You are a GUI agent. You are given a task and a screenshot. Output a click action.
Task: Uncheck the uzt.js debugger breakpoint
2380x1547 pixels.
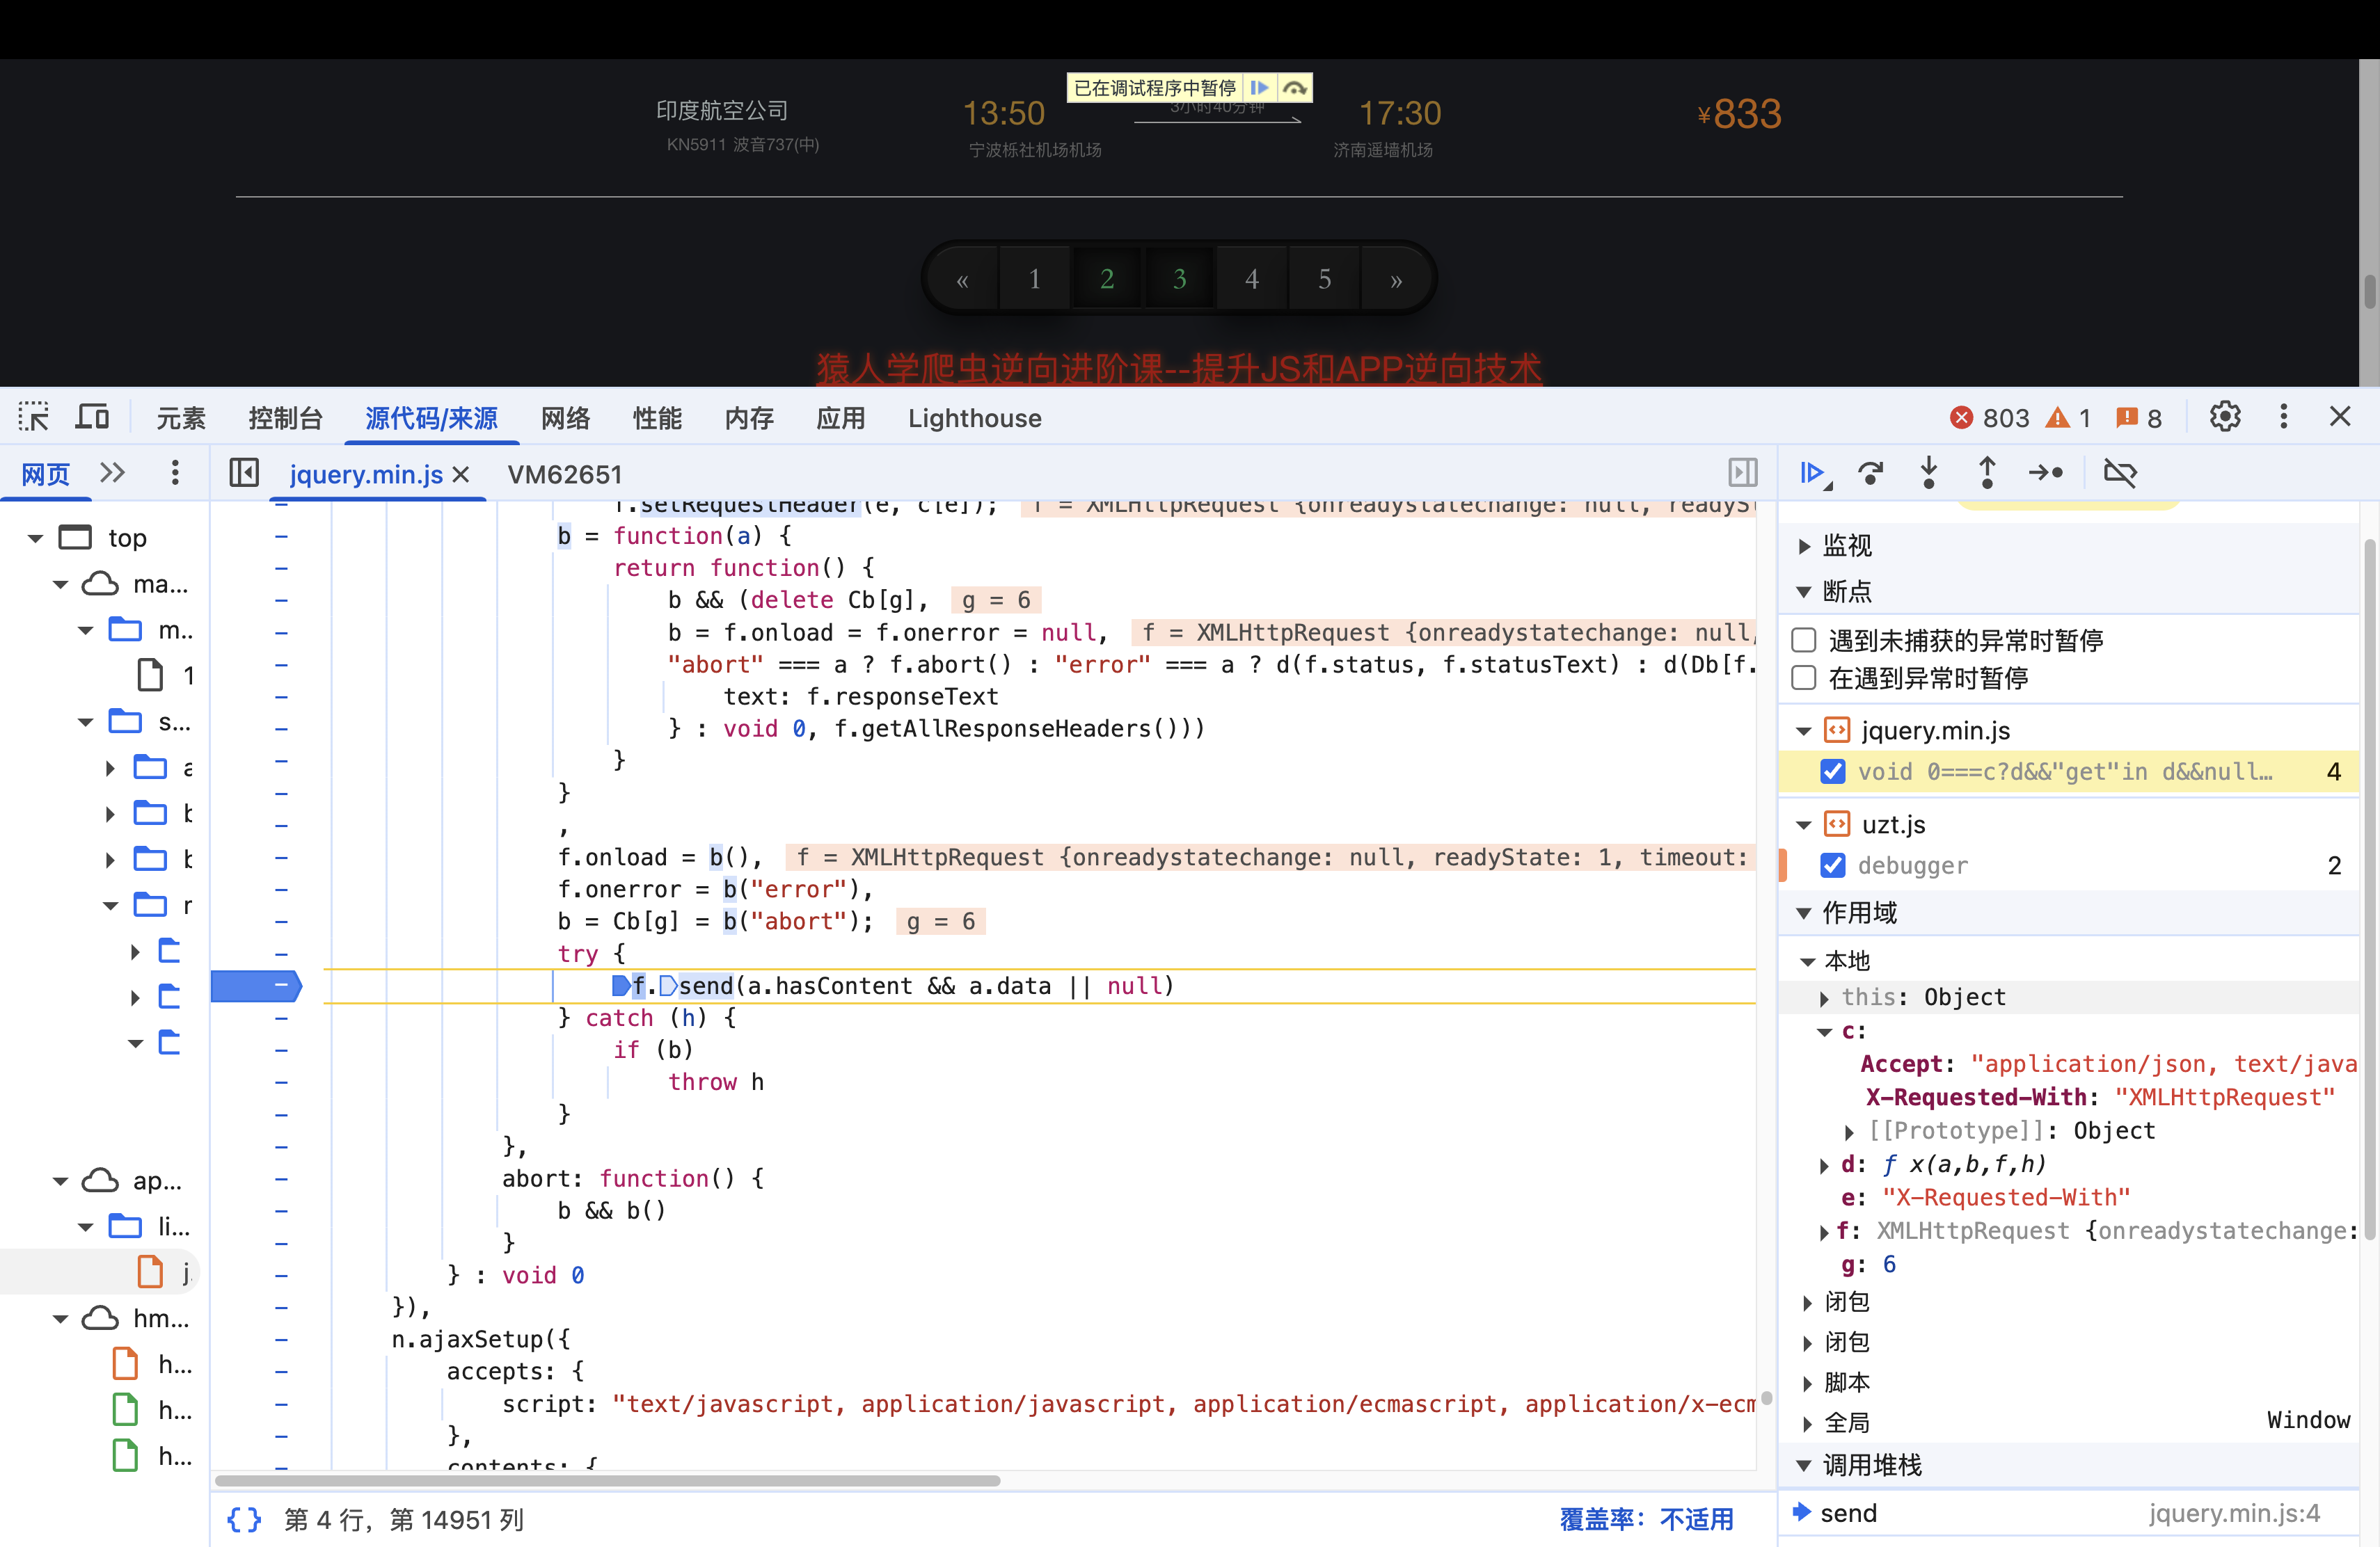[1833, 865]
